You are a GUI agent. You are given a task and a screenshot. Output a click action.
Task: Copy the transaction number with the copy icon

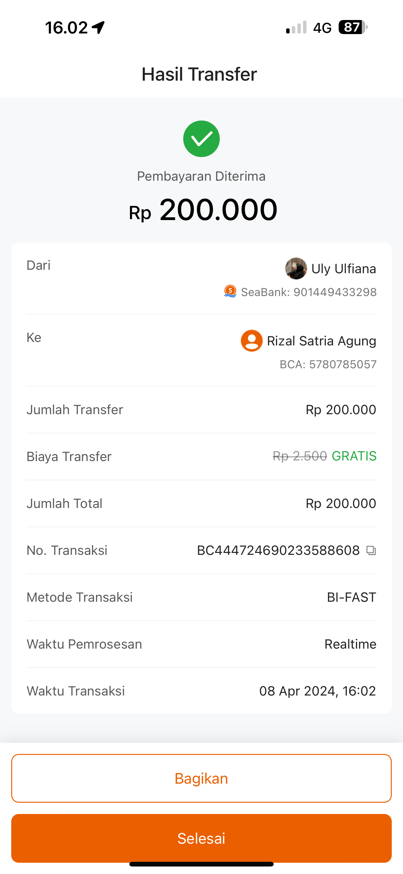click(371, 550)
